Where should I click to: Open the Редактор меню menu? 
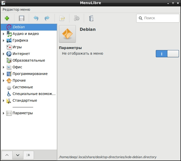coord(16,10)
